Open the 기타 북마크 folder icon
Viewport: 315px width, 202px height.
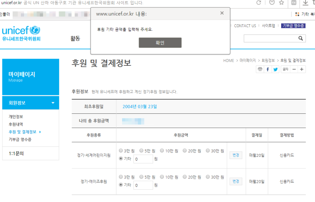point(297,14)
